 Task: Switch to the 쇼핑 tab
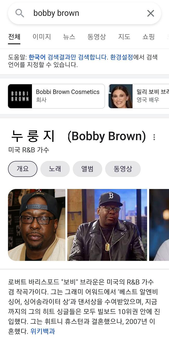click(x=148, y=37)
